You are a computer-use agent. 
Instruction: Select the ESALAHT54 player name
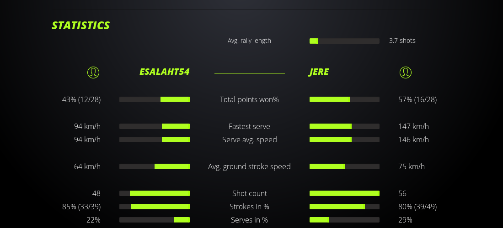164,72
